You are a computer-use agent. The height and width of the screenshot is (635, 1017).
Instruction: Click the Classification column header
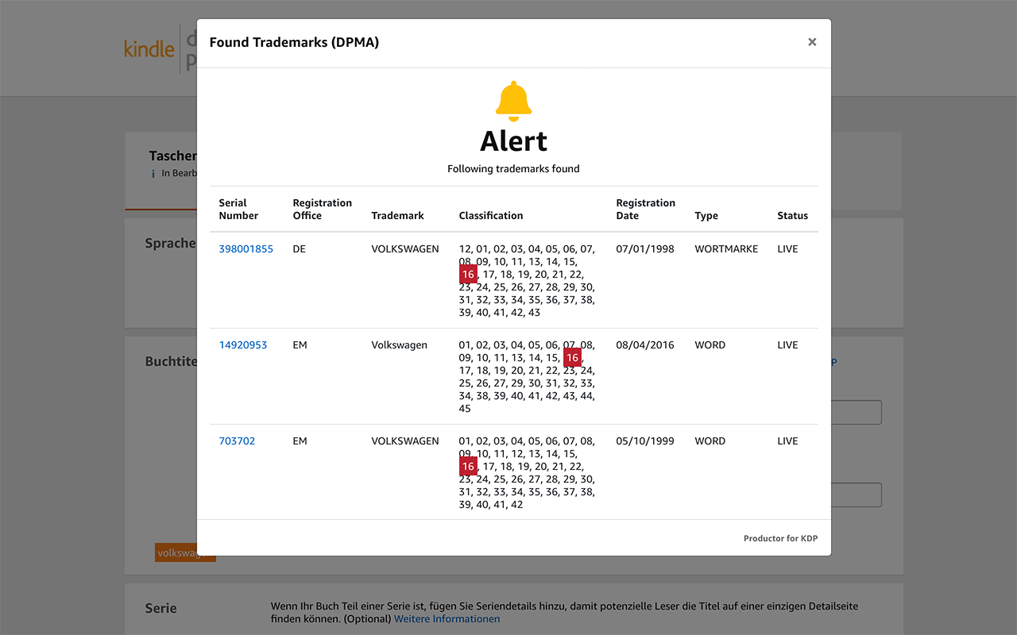point(491,216)
